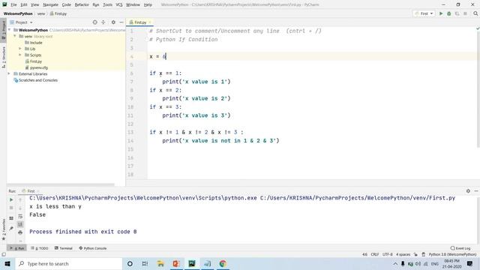This screenshot has width=480, height=270.
Task: Open Python interpreter selector in status bar
Action: click(x=452, y=254)
